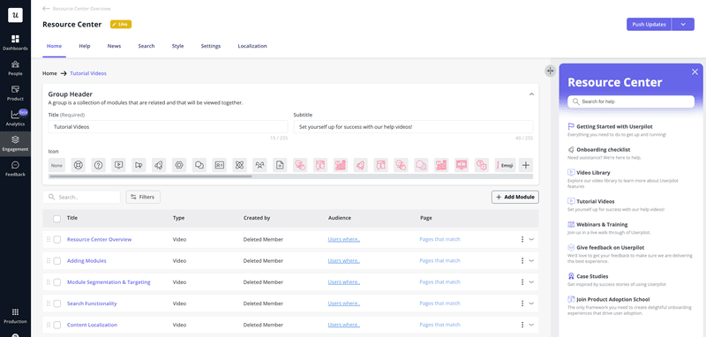Check the Module Segmentation & Targeting row checkbox
Screen dimensions: 706x337
pos(56,282)
